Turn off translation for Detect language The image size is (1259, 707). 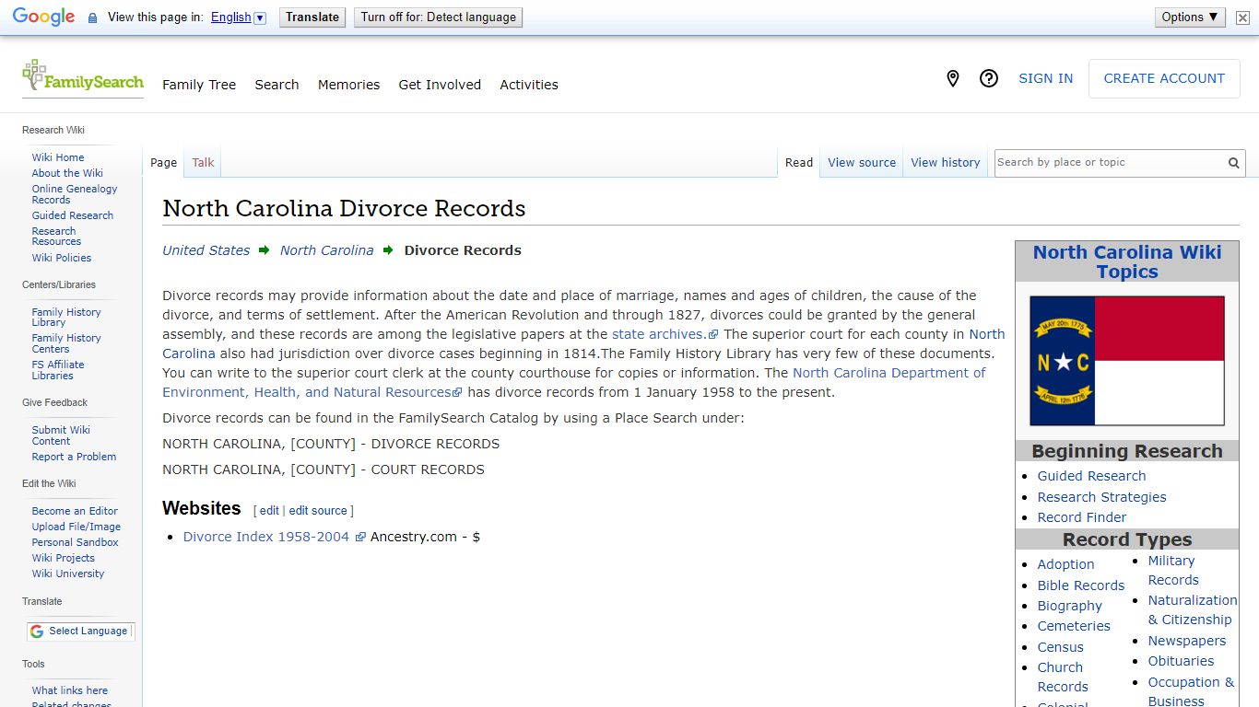click(x=438, y=17)
